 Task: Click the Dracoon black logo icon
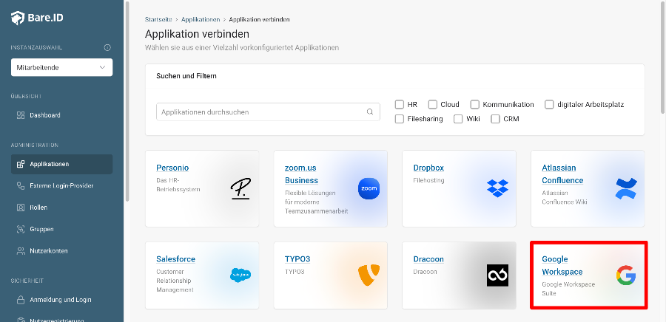pos(497,275)
